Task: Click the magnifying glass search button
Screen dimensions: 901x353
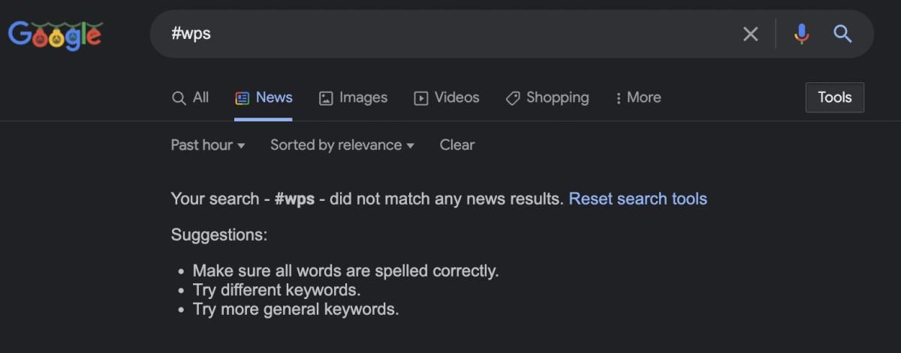Action: pyautogui.click(x=842, y=34)
